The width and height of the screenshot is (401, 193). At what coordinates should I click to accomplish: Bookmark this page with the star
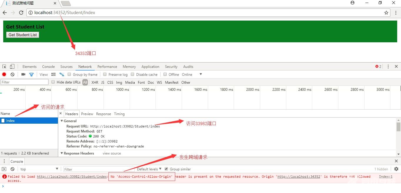[386, 13]
